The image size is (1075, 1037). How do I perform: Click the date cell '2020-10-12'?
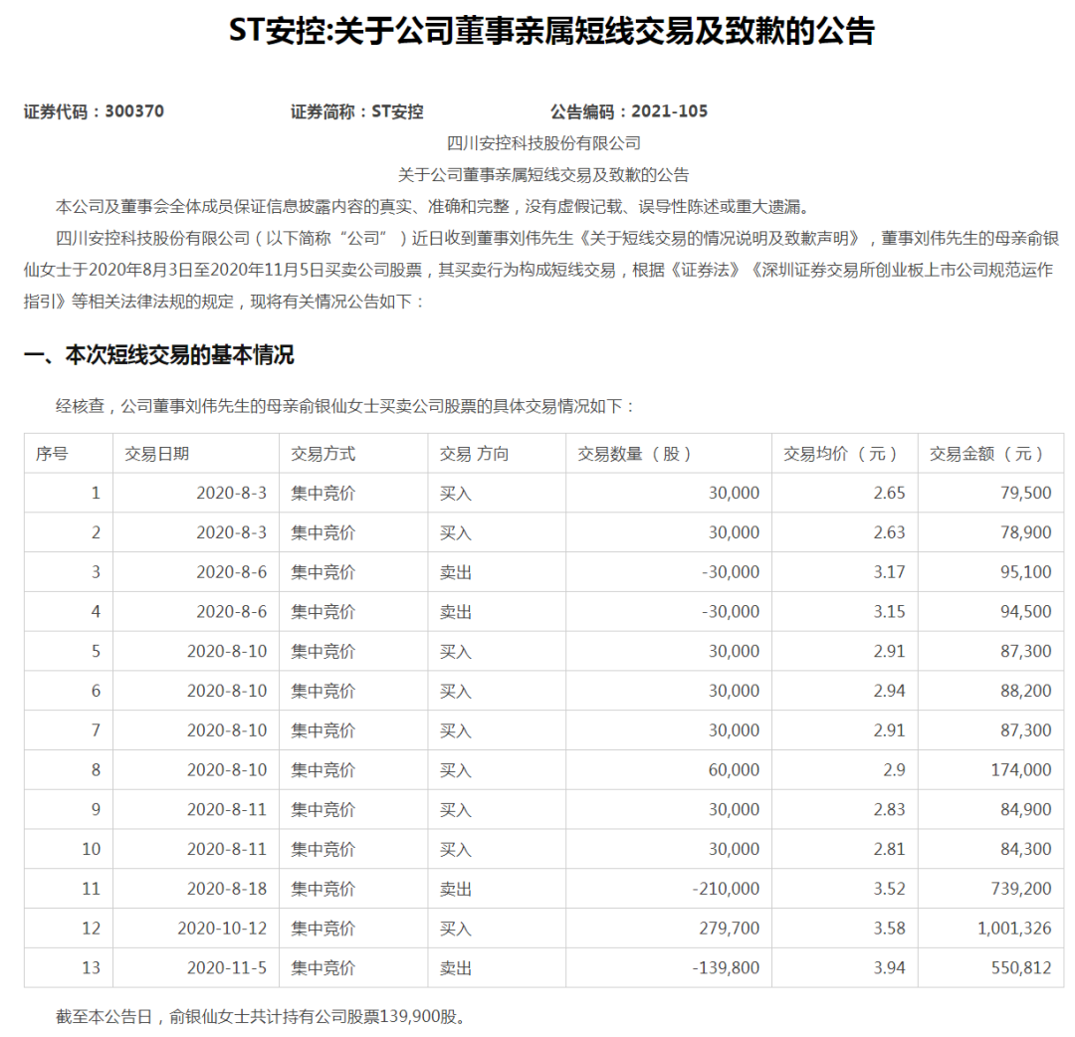(222, 929)
